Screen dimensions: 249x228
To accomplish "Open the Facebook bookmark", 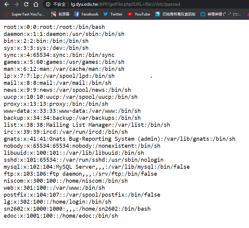I will [x=86, y=14].
